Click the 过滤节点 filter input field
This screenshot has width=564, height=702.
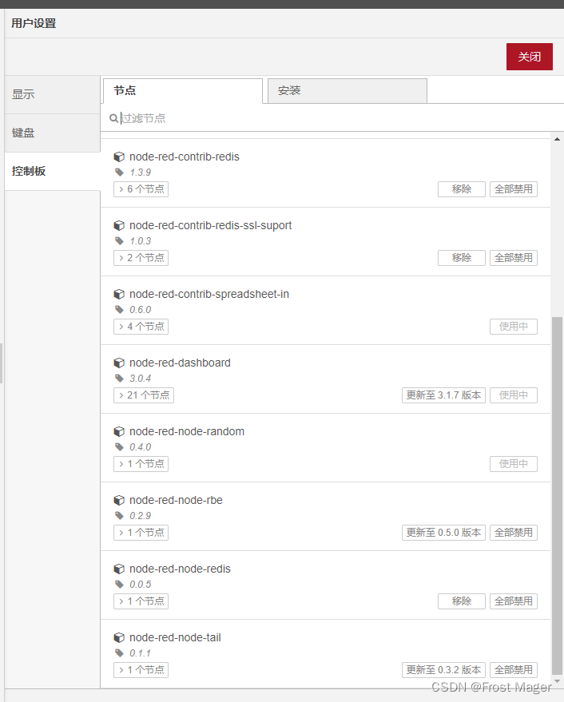click(x=200, y=117)
